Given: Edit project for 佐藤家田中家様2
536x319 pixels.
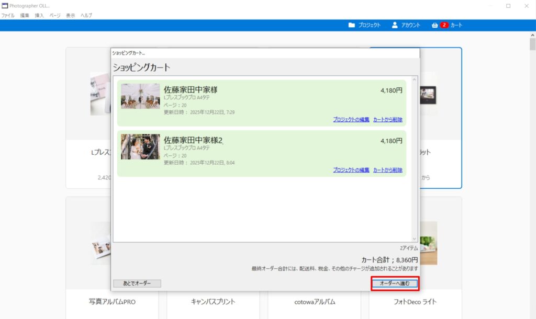Looking at the screenshot, I should [351, 170].
